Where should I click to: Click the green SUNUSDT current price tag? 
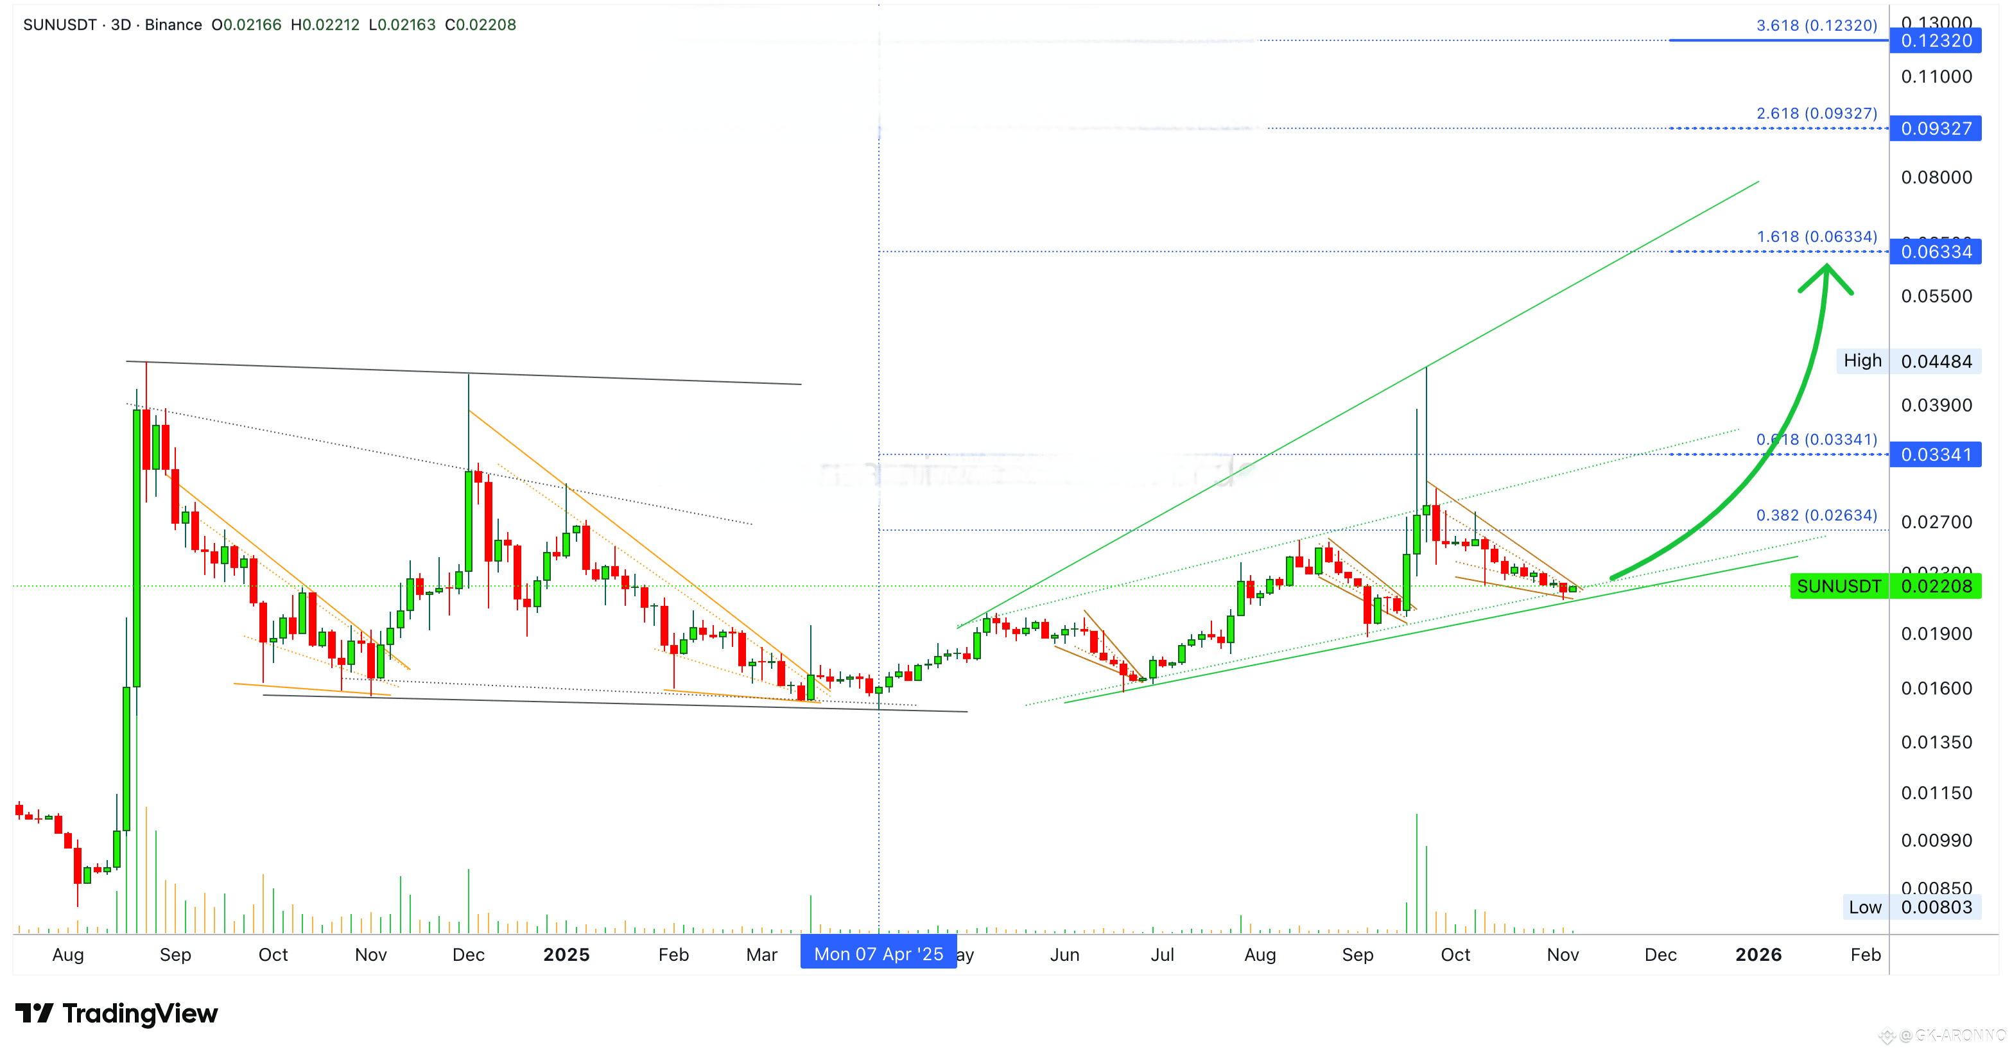pyautogui.click(x=1885, y=586)
